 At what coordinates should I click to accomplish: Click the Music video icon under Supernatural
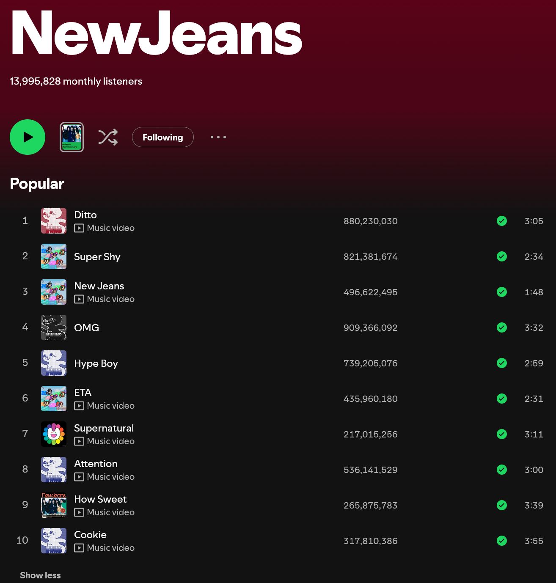(x=79, y=441)
